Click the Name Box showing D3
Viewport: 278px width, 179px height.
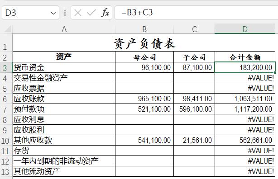pyautogui.click(x=30, y=13)
